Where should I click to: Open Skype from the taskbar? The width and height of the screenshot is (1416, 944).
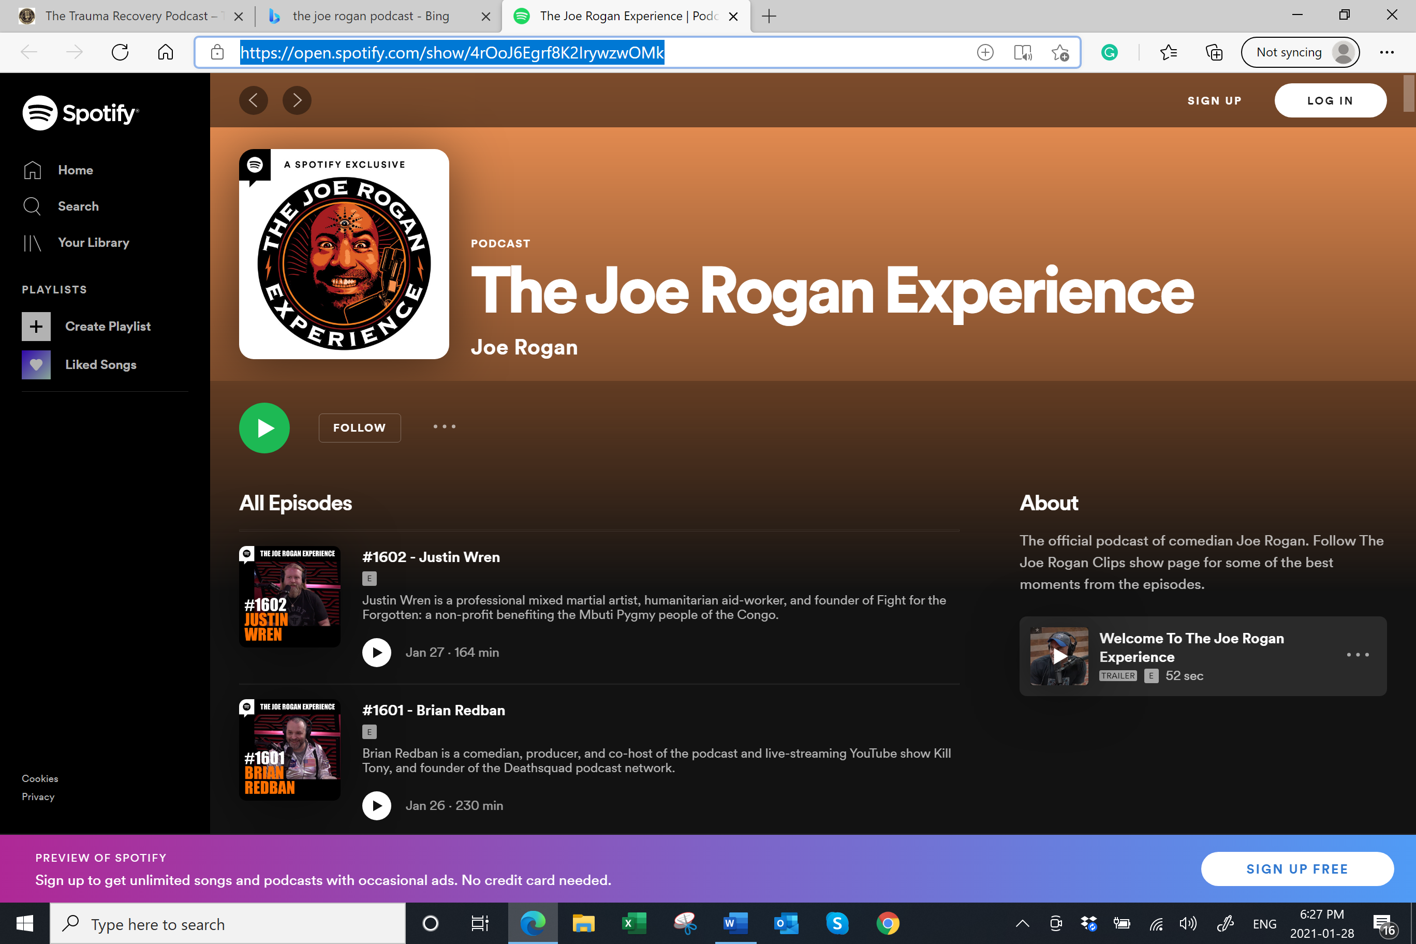click(837, 923)
